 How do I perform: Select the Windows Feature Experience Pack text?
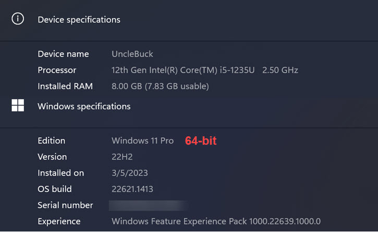tap(216, 222)
